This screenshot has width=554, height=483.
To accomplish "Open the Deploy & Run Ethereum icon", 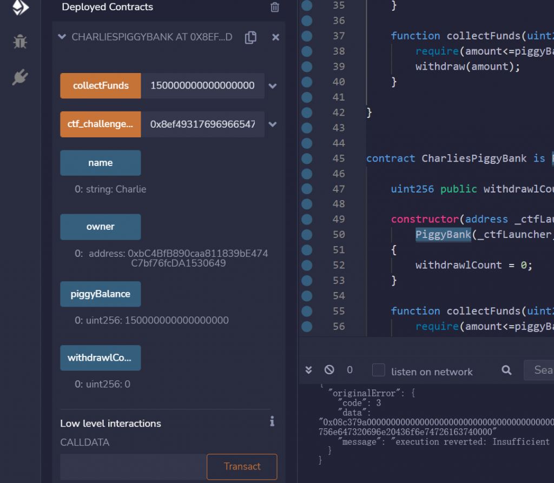I will 21,7.
